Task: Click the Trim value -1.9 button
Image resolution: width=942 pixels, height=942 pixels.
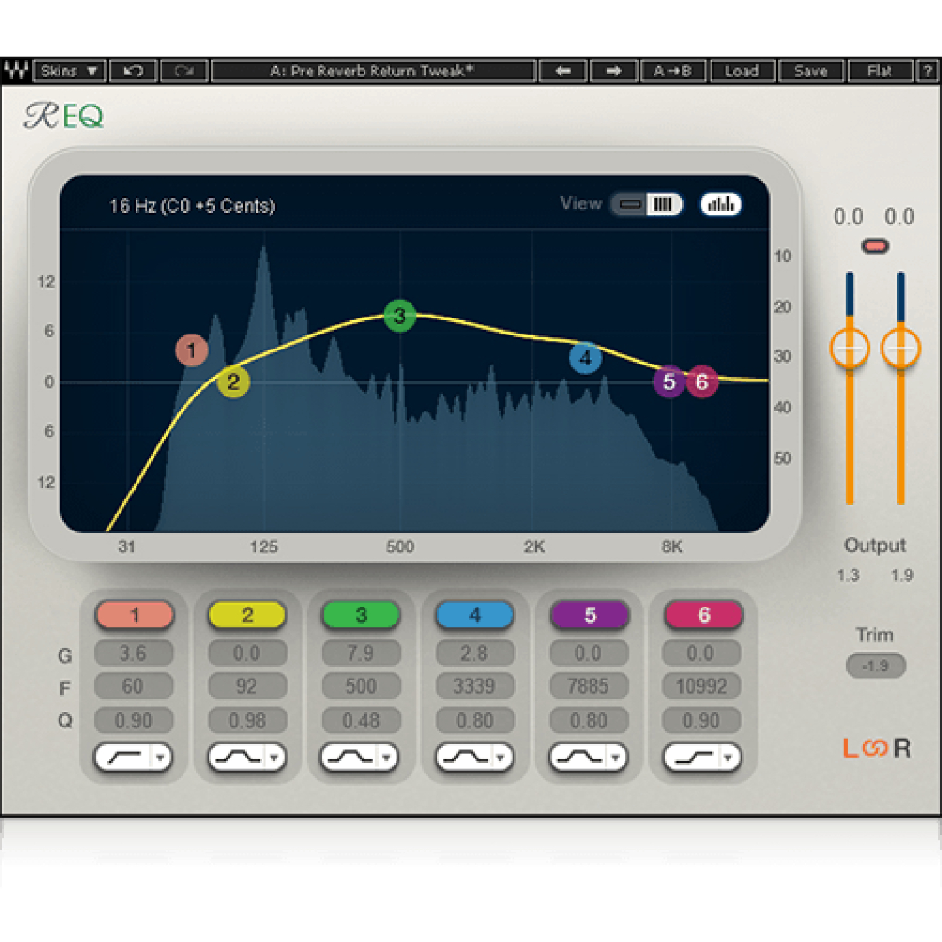Action: pyautogui.click(x=876, y=666)
